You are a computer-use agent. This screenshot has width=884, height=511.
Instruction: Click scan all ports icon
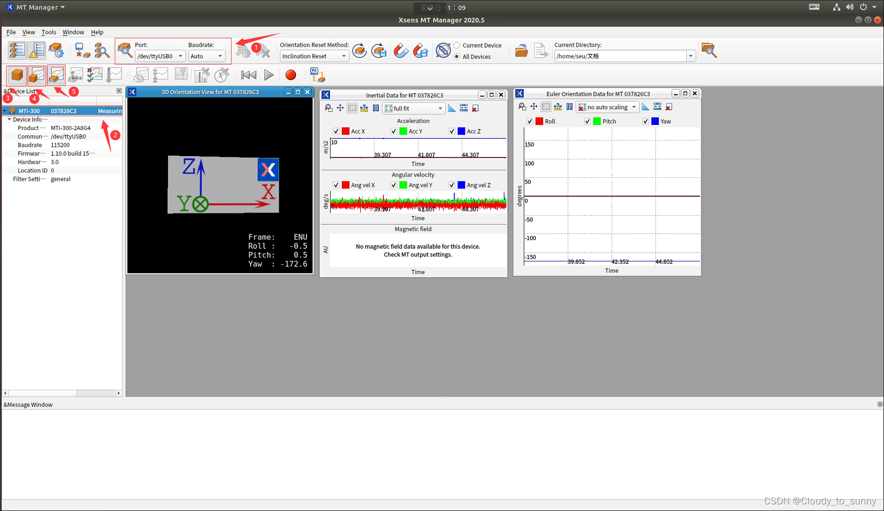click(101, 50)
